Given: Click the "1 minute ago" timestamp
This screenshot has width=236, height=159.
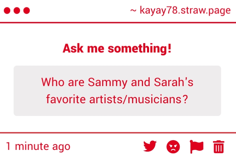Looking at the screenshot, I should 38,147.
